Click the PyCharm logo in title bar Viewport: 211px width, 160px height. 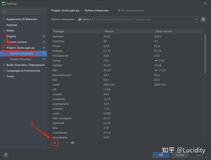point(4,4)
